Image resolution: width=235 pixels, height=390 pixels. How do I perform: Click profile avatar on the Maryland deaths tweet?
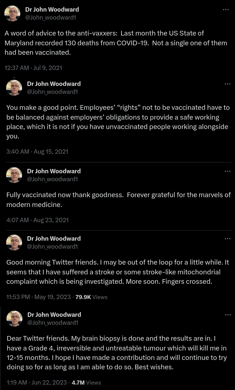tap(12, 13)
